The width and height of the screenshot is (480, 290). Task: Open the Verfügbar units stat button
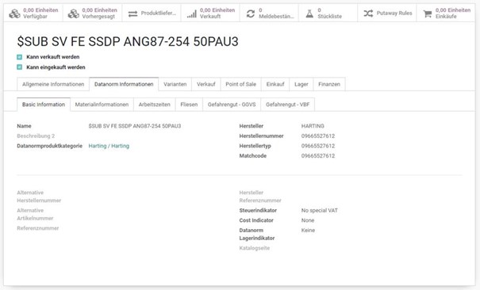coord(33,13)
